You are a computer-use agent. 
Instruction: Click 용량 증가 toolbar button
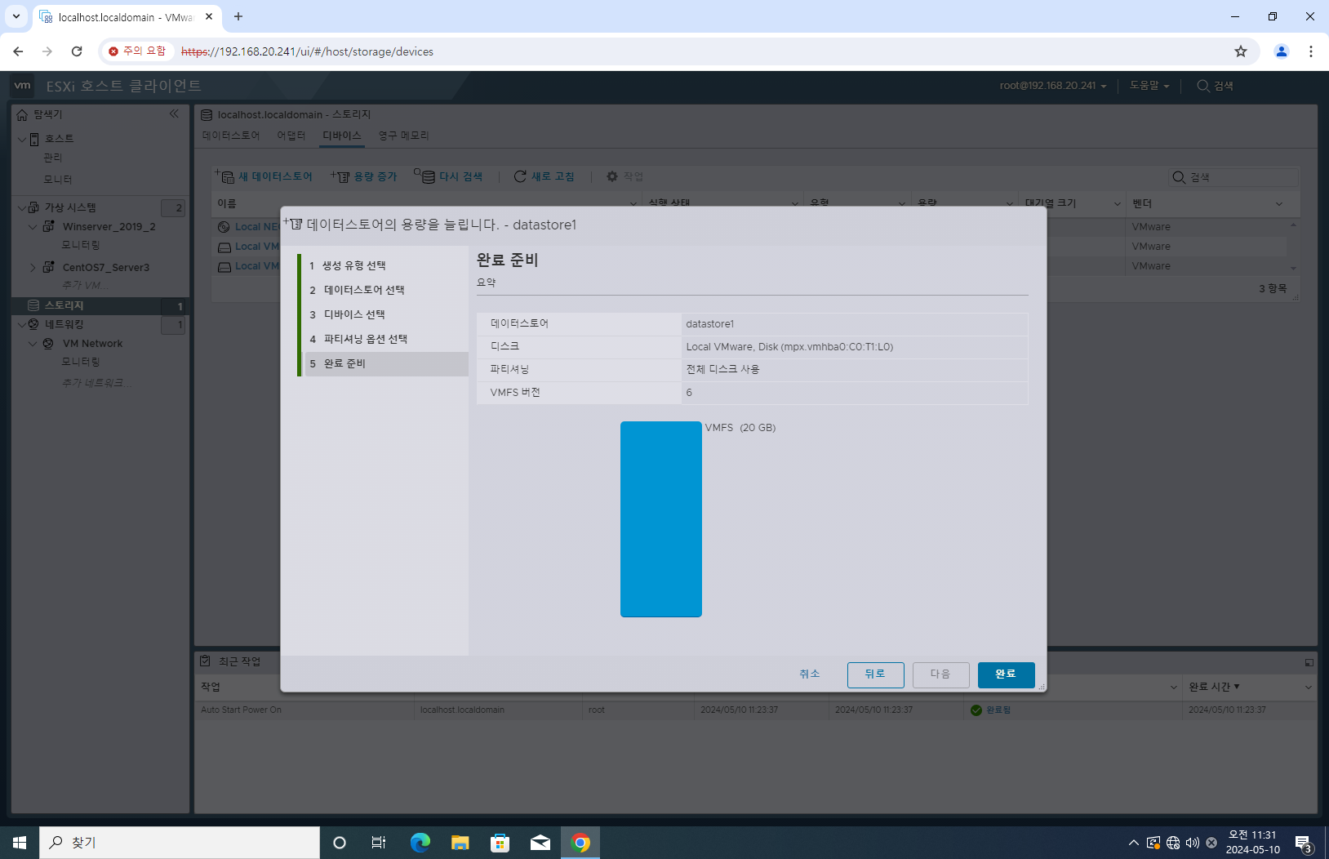[364, 176]
